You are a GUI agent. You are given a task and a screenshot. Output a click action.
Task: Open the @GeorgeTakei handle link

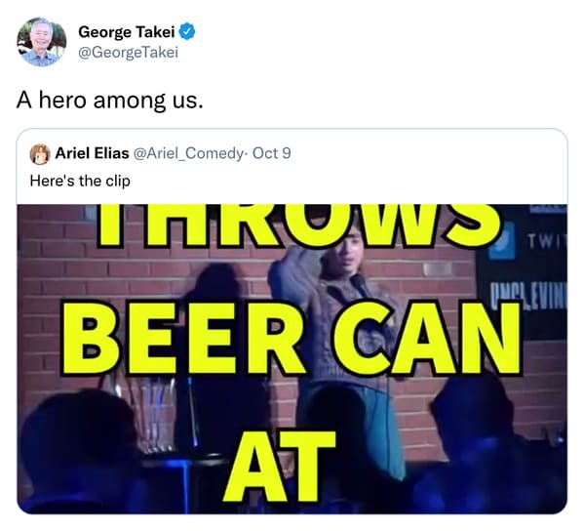tap(128, 52)
